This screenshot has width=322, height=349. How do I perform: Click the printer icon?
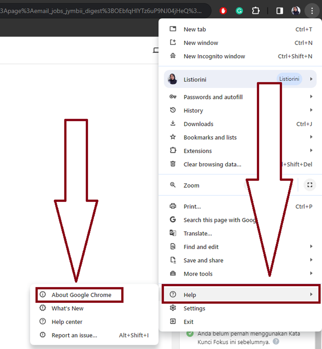click(x=173, y=206)
